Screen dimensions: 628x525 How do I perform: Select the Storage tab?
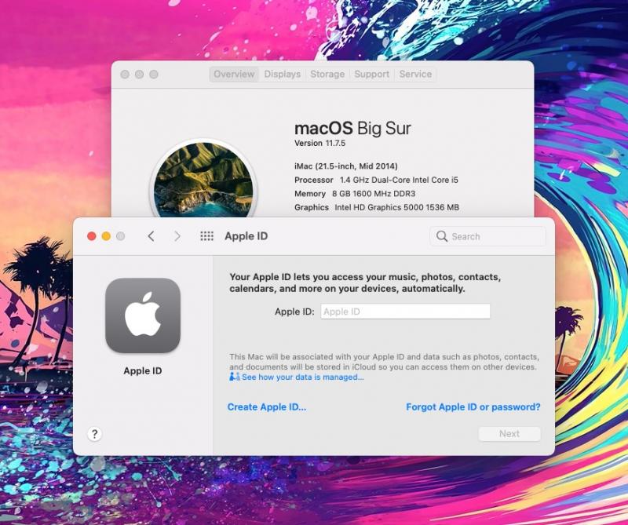[327, 74]
